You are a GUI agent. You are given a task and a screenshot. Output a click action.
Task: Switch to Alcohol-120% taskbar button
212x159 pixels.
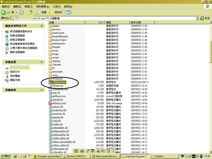(76, 156)
